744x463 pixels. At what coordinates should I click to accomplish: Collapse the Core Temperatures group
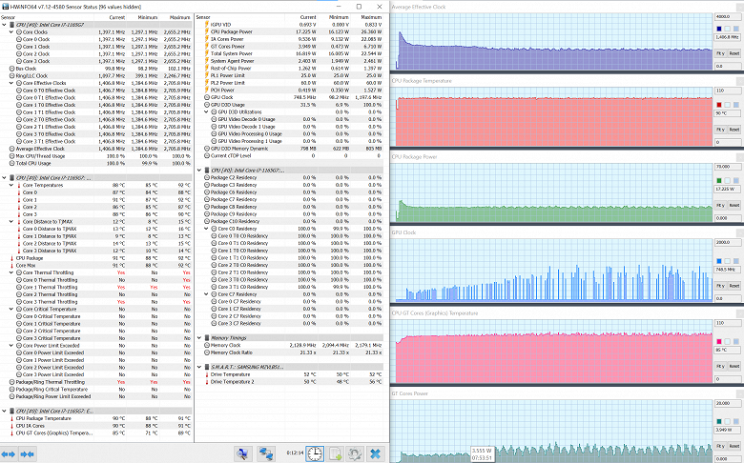10,185
